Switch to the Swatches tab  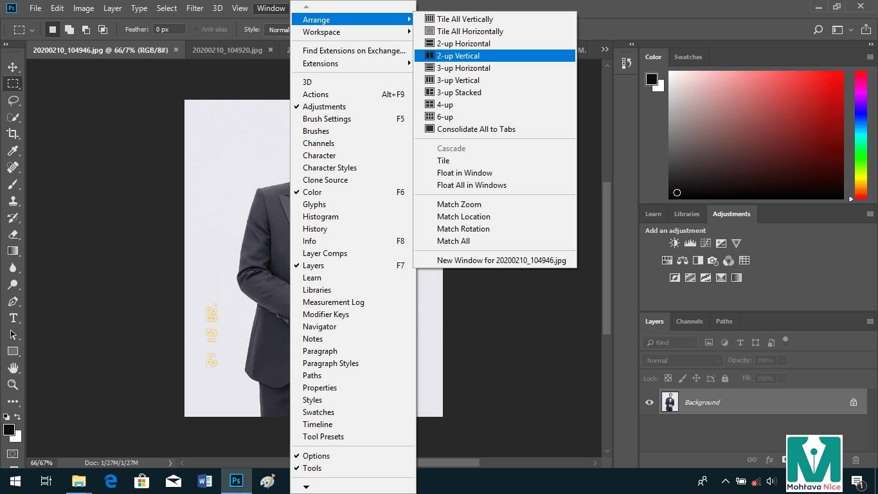688,57
